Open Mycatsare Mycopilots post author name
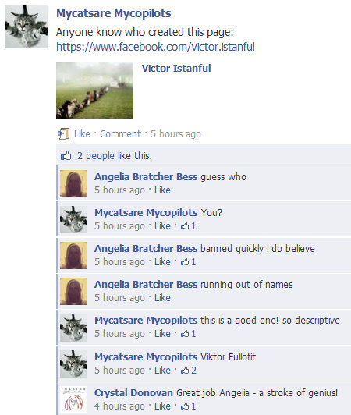This screenshot has width=351, height=415. click(114, 13)
